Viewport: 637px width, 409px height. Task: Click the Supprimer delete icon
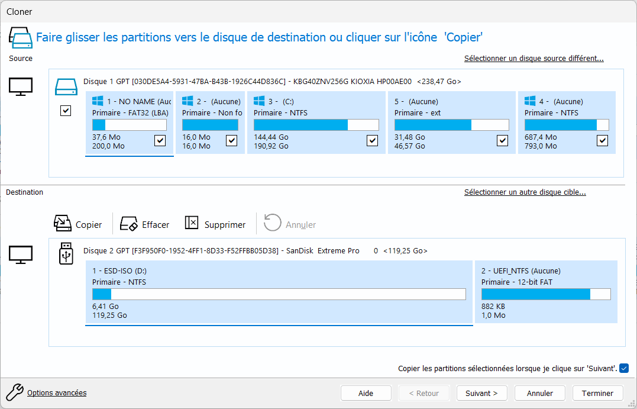pos(192,223)
